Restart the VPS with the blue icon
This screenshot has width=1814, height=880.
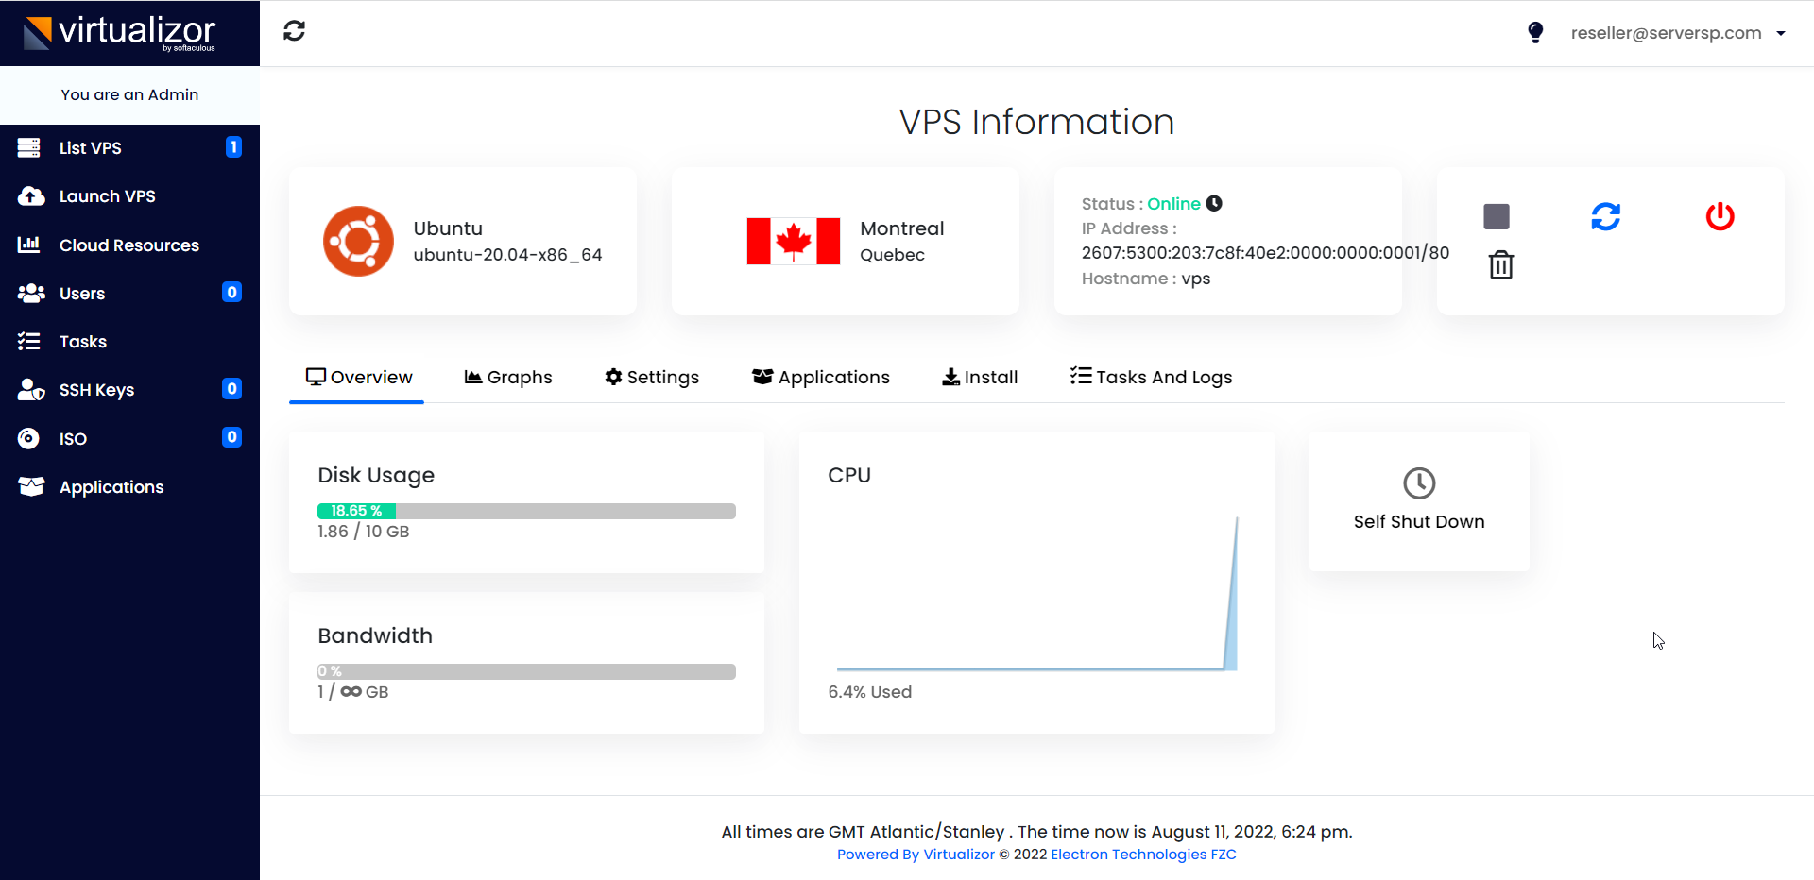click(x=1606, y=216)
